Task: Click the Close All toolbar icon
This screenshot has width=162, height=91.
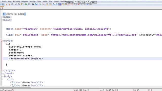Action: pyautogui.click(x=9, y=4)
